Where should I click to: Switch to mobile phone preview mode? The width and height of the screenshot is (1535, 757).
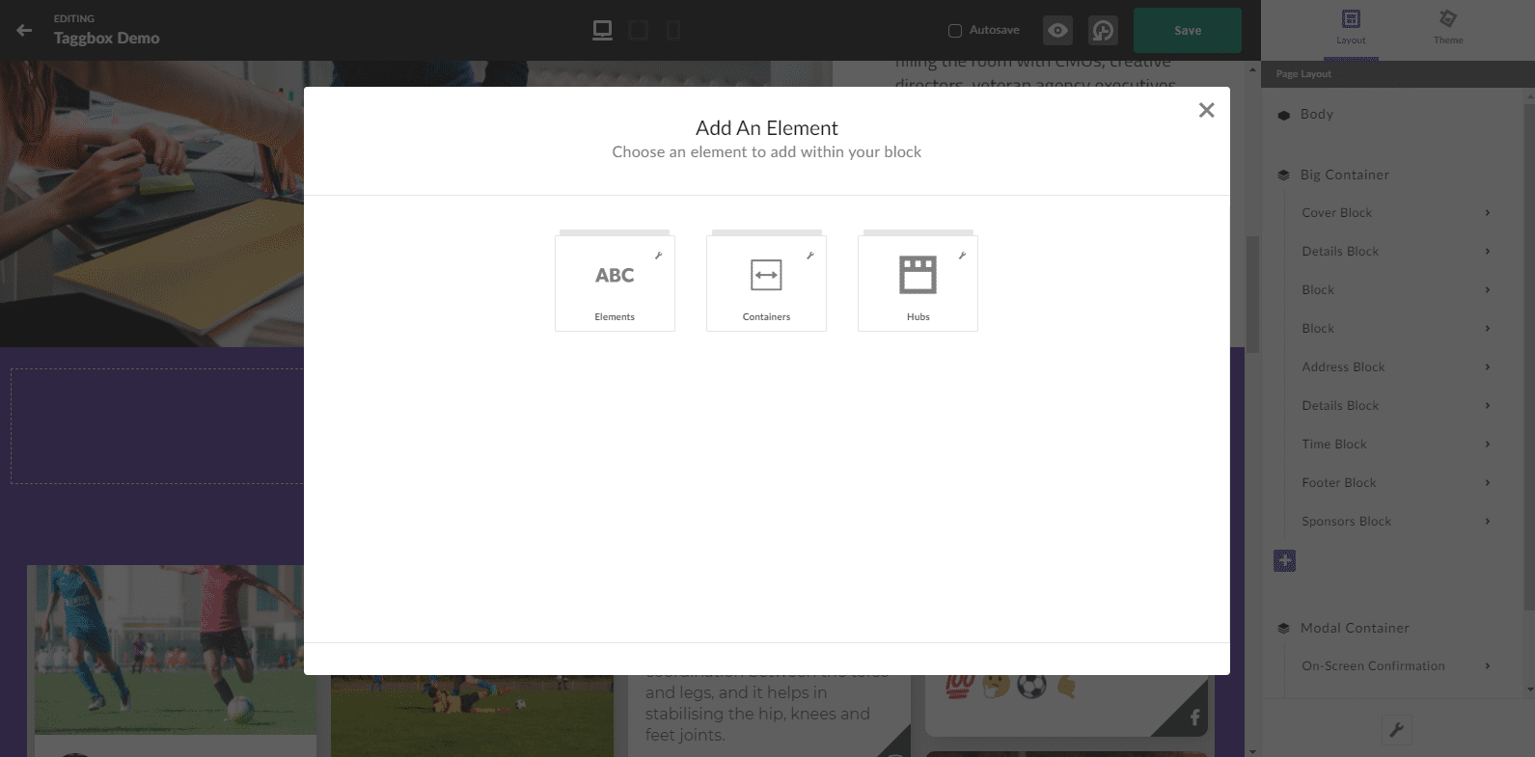[673, 31]
